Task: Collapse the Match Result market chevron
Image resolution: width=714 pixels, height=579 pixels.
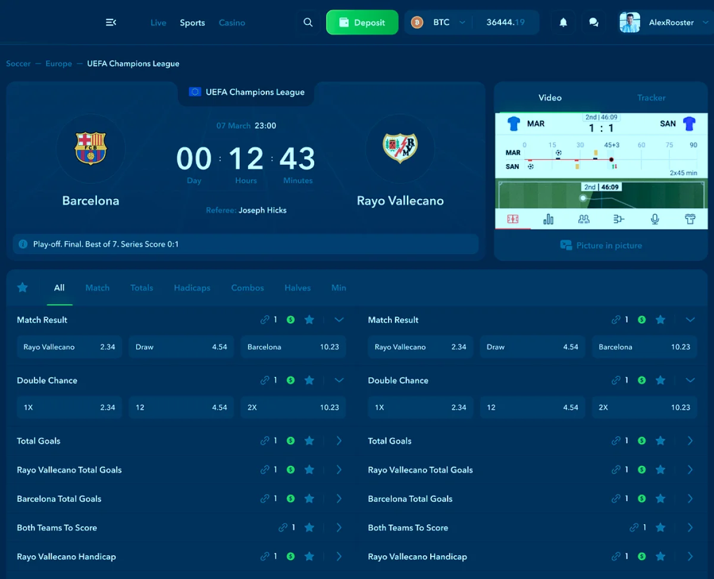Action: [x=339, y=319]
